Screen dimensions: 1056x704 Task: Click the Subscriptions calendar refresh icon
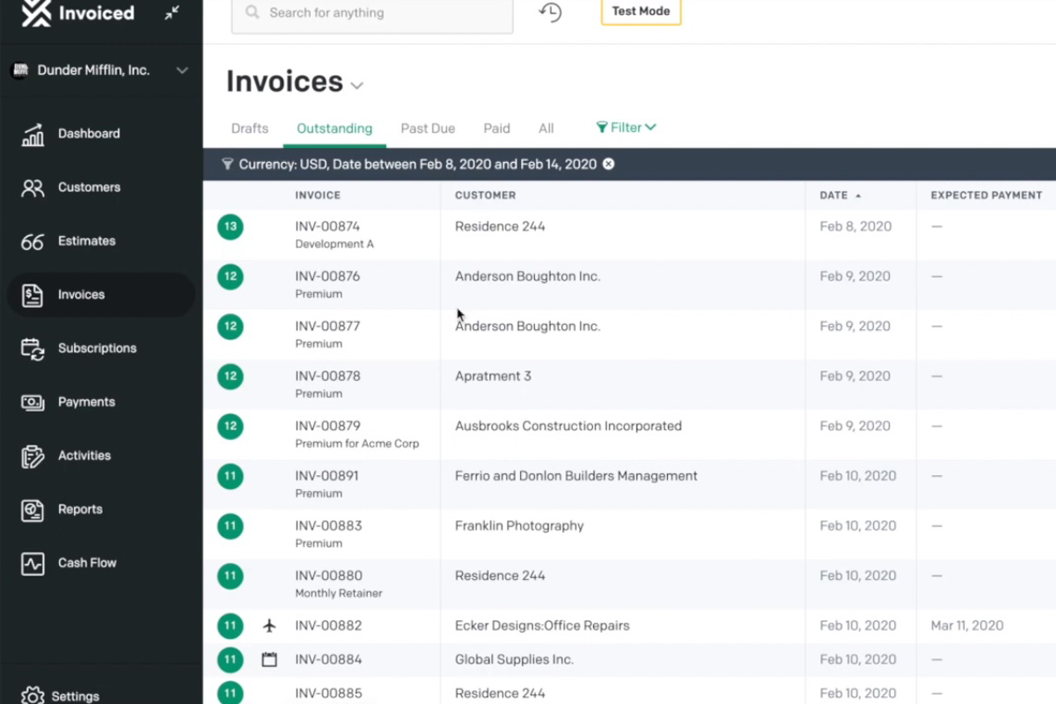click(33, 348)
